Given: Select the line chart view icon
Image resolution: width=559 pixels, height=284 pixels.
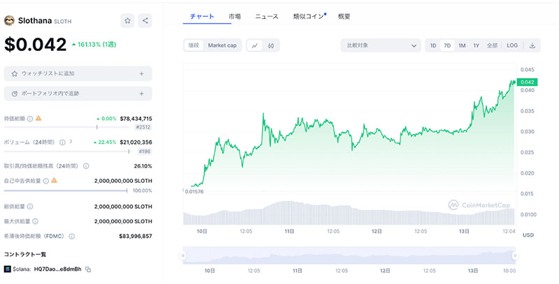Looking at the screenshot, I should [254, 45].
